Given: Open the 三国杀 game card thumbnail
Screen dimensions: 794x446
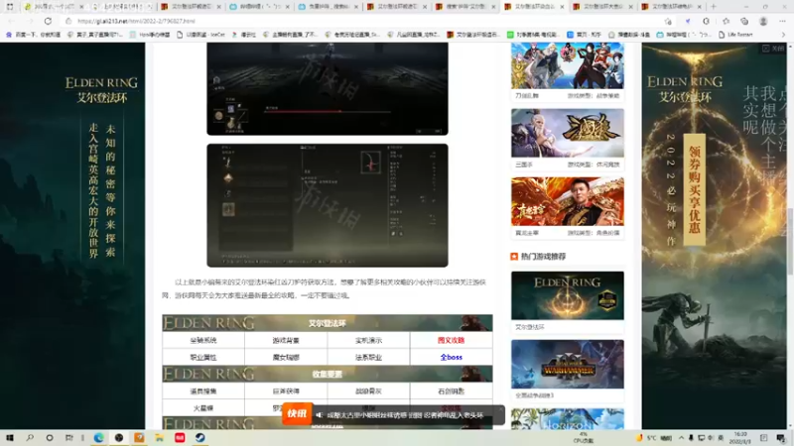Looking at the screenshot, I should tap(567, 133).
